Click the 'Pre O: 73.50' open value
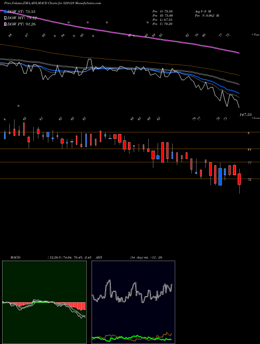The width and height of the screenshot is (260, 344). tap(163, 11)
